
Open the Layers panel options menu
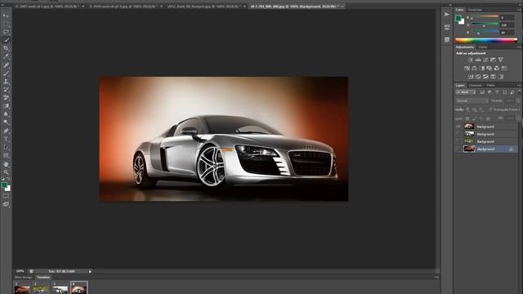[519, 85]
